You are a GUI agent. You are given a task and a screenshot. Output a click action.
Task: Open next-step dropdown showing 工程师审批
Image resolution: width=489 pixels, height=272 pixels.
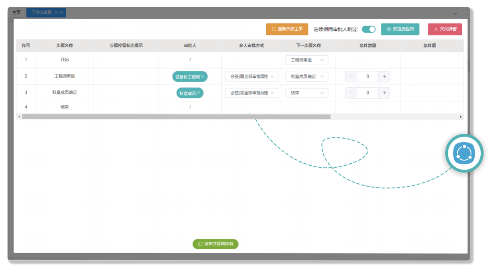point(306,60)
